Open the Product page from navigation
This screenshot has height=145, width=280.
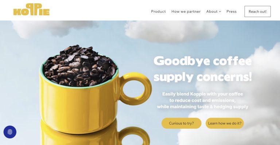[158, 12]
